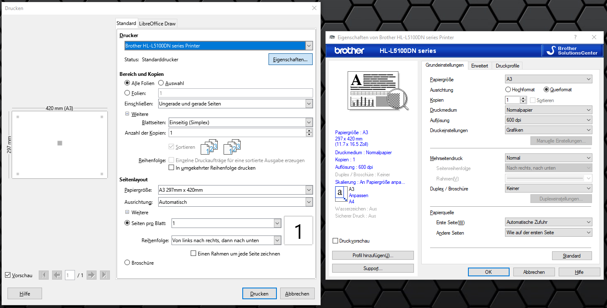Switch to the LibreOffice Draw tab
Image resolution: width=607 pixels, height=308 pixels.
(157, 24)
